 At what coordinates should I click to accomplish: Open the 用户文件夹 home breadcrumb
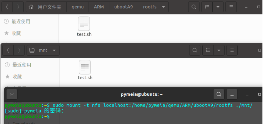[46, 7]
